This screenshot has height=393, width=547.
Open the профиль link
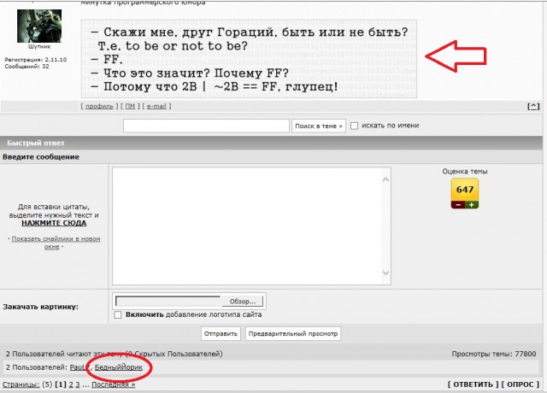click(x=99, y=106)
